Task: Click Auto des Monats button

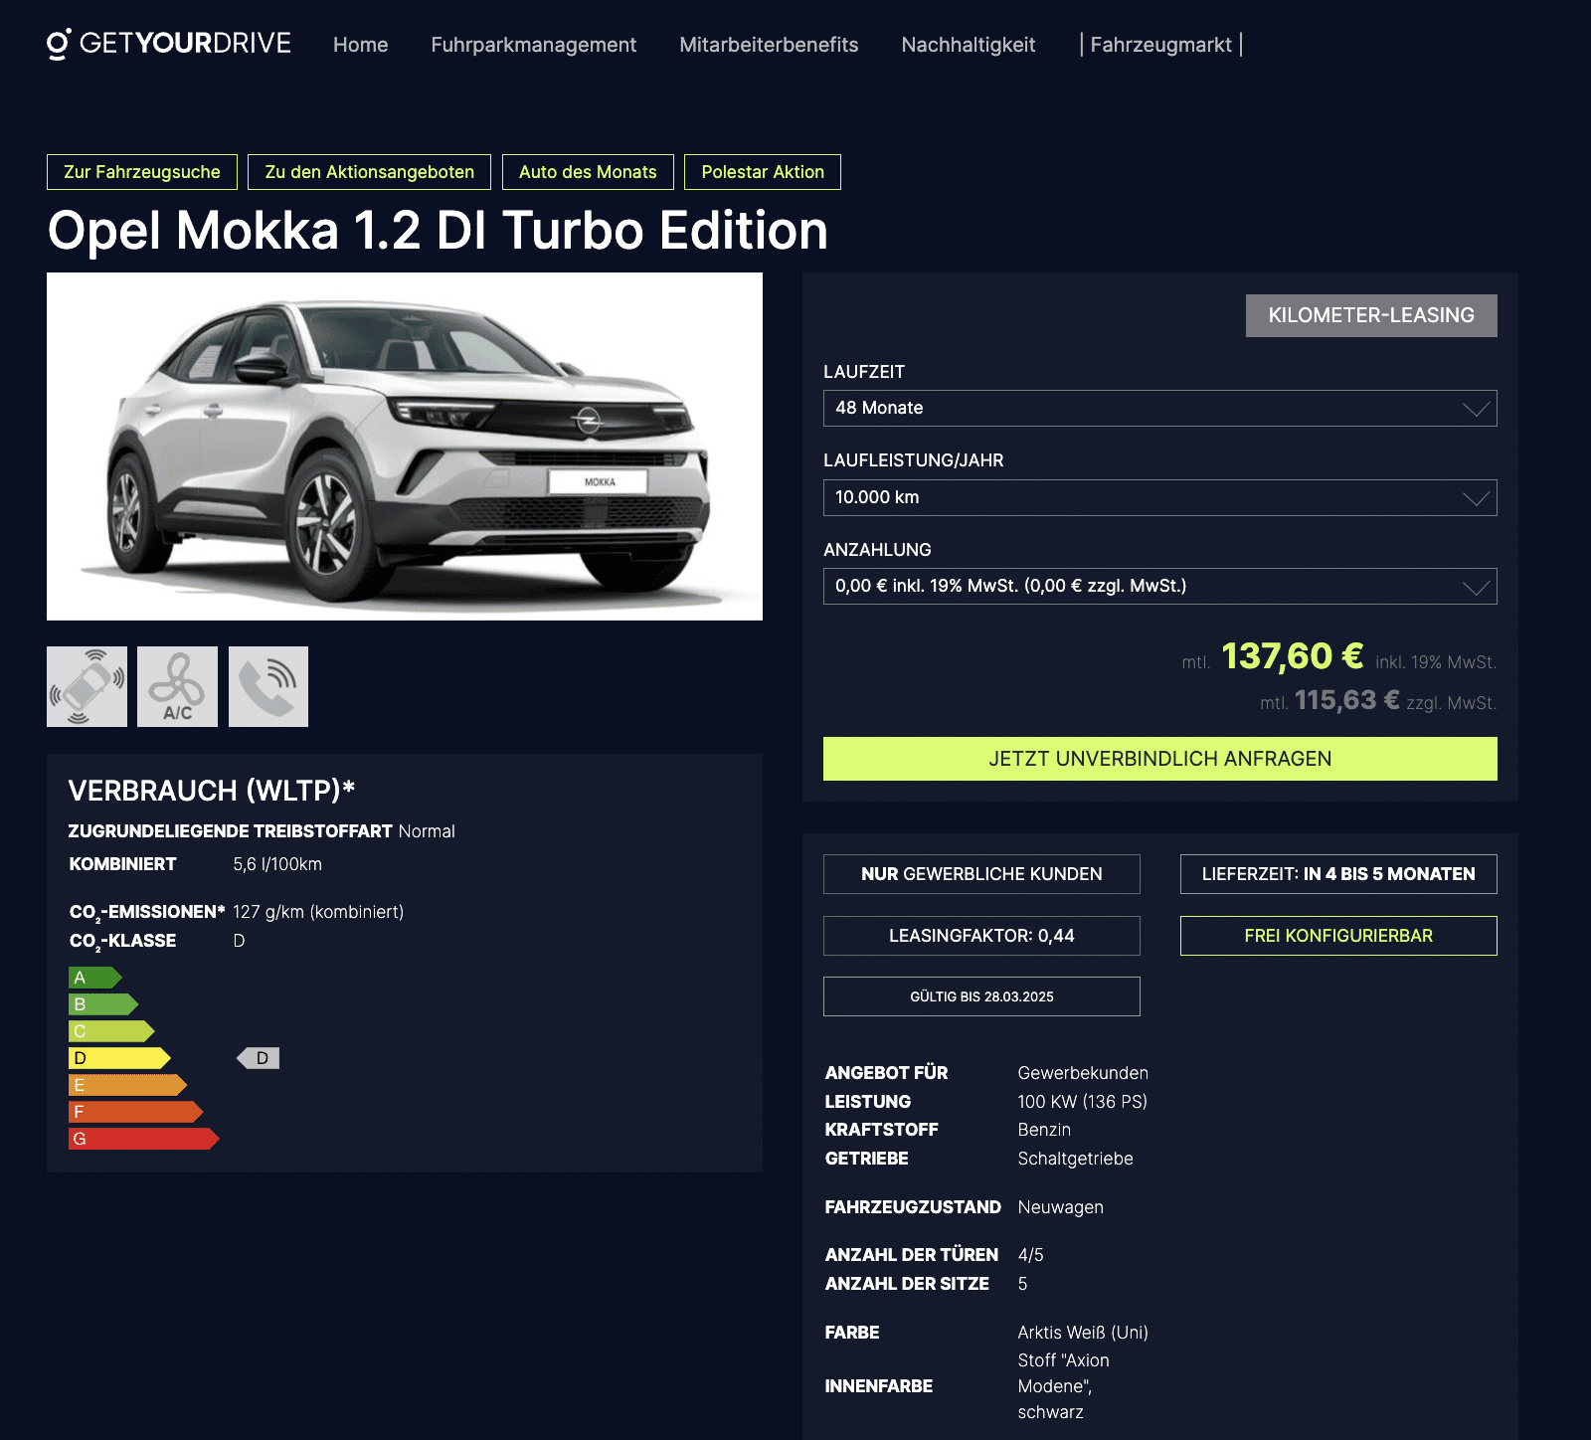Action: (588, 172)
